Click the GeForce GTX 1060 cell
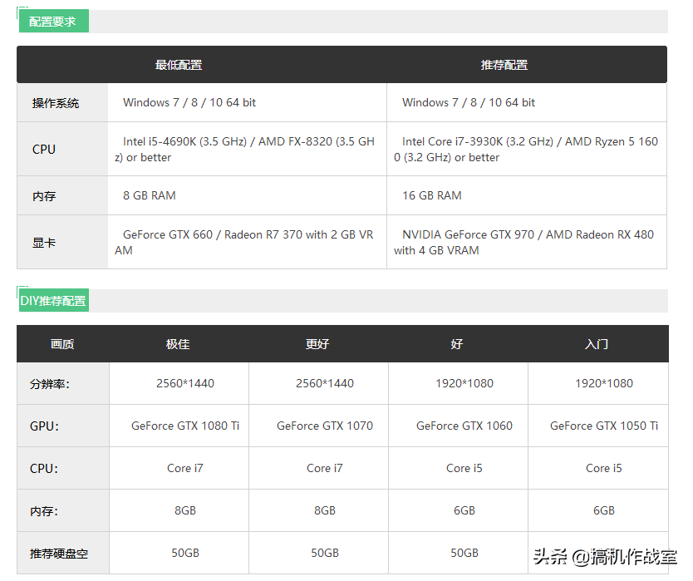 [x=464, y=426]
